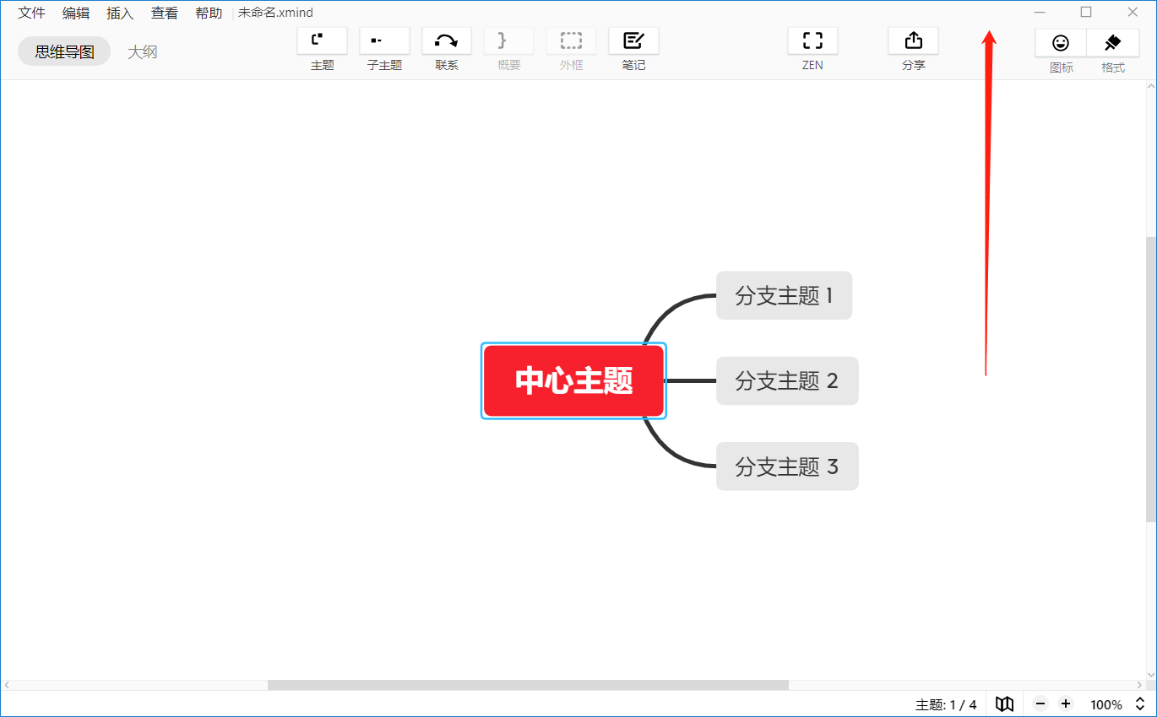Switch to the 大纲 (Outline) tab
Viewport: 1157px width, 717px height.
142,51
